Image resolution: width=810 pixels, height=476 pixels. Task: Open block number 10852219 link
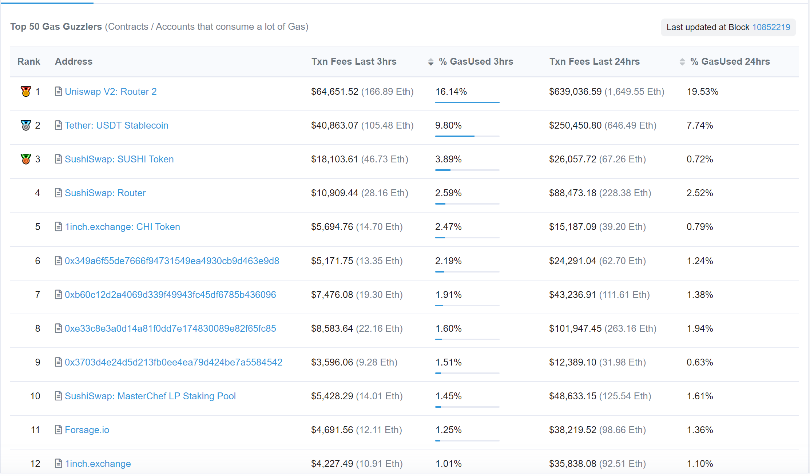coord(771,27)
